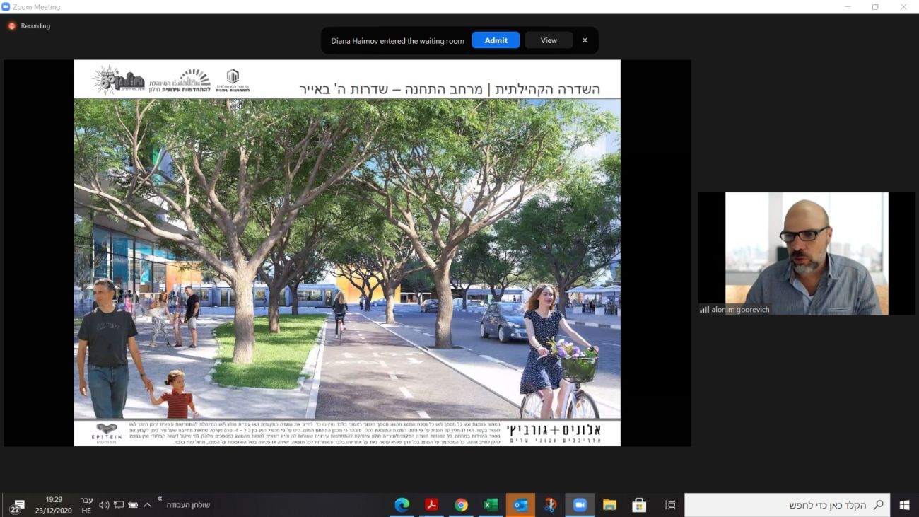Admit Diana Haimov from the waiting room
This screenshot has width=919, height=517.
pyautogui.click(x=496, y=40)
